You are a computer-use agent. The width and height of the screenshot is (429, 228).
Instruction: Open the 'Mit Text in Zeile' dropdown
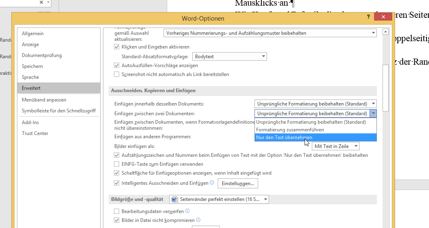coord(335,146)
